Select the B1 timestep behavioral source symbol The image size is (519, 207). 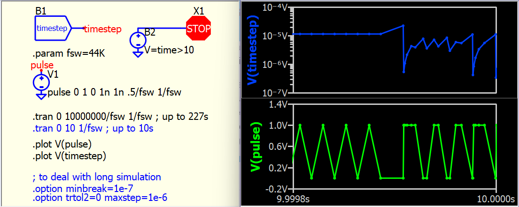click(x=53, y=29)
